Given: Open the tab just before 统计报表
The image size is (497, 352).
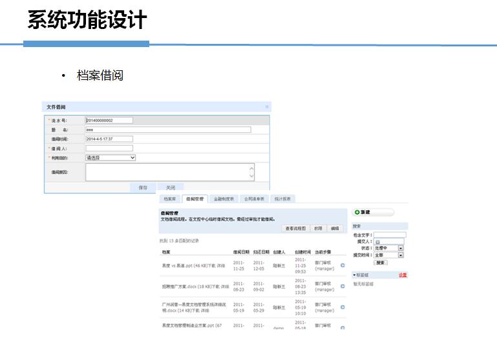Looking at the screenshot, I should coord(254,199).
